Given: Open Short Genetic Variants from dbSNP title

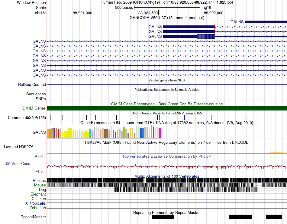Looking at the screenshot, I should click(x=167, y=114).
